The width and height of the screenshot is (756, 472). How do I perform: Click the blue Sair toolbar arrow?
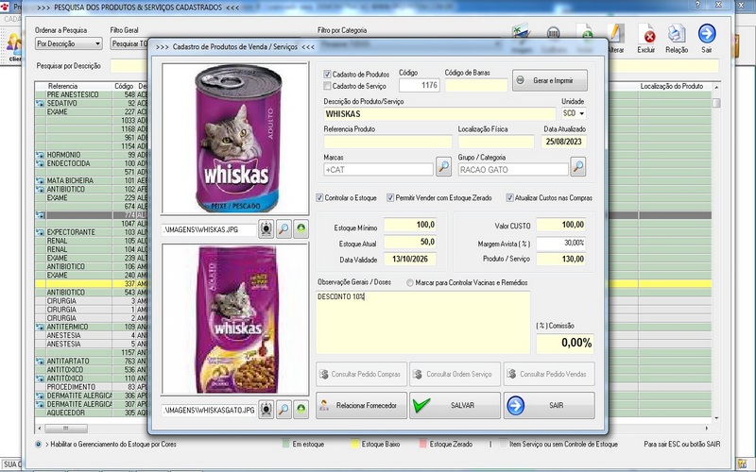tap(707, 37)
